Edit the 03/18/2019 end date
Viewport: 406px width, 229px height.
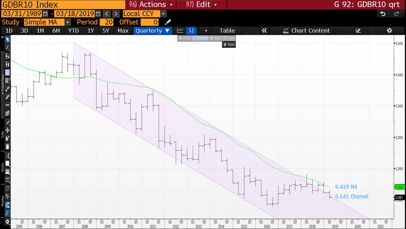point(74,13)
